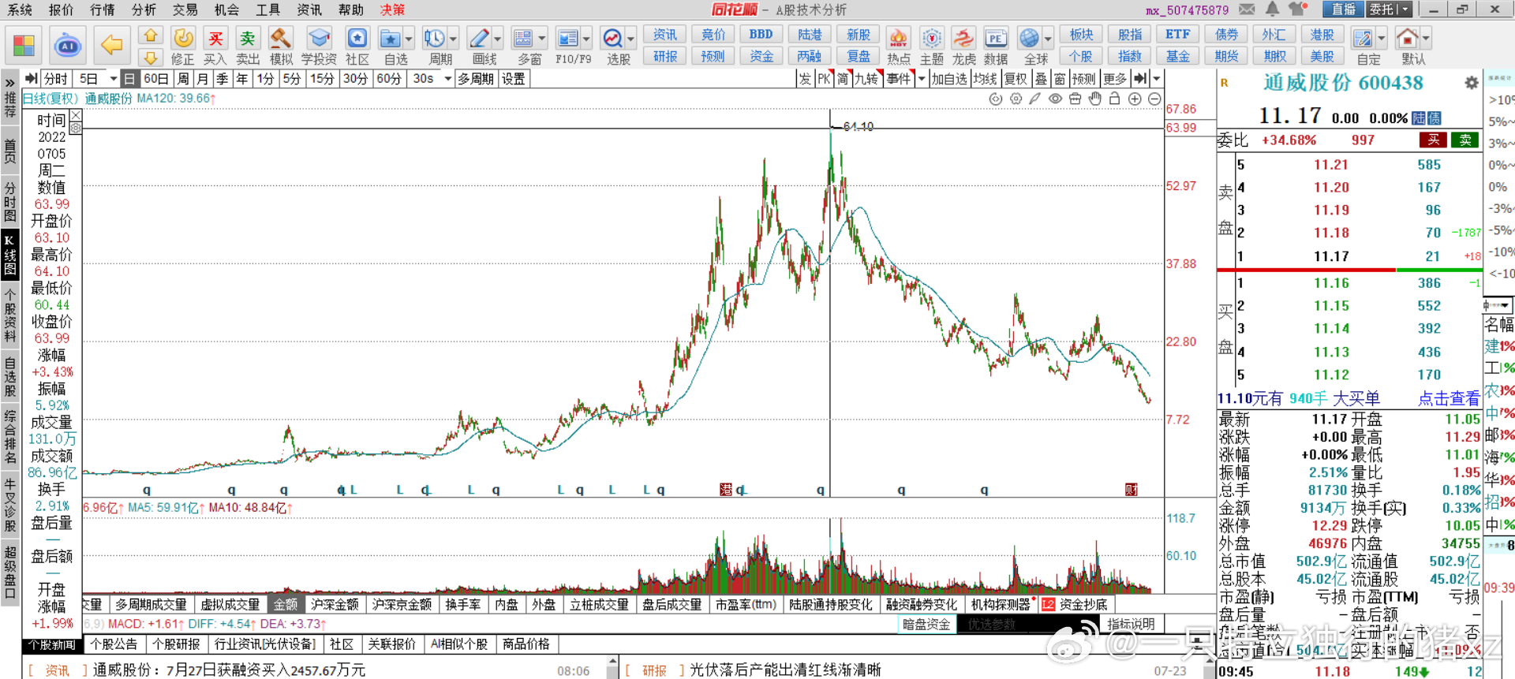Select the 15分 minute period button
The image size is (1515, 679).
322,79
